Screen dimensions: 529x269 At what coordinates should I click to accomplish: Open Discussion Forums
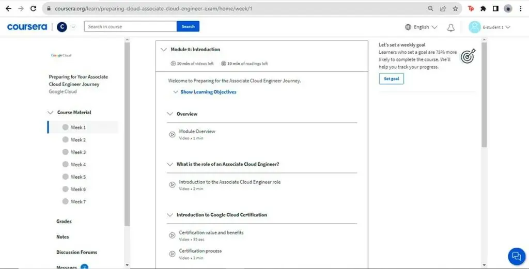76,252
